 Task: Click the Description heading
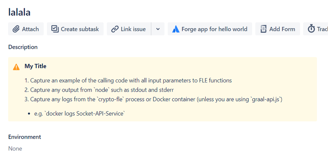click(x=23, y=47)
